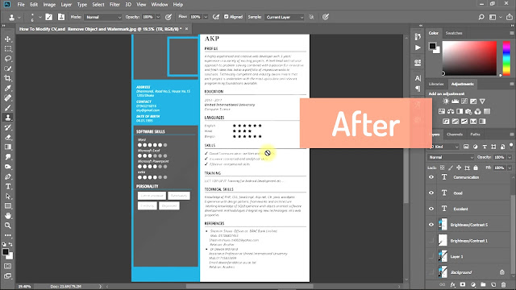
Task: Select the Zoom tool
Action: [8, 226]
